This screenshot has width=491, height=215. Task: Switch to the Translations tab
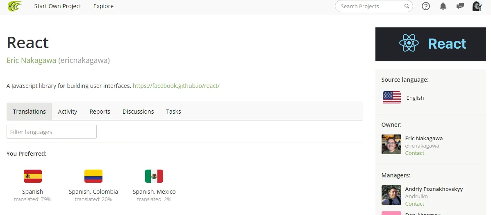tap(30, 112)
